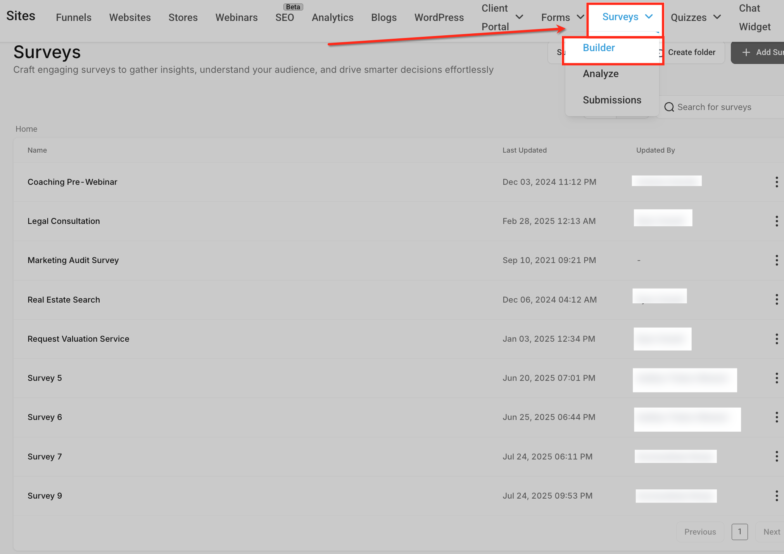Viewport: 784px width, 554px height.
Task: Open the kebab menu for Survey 9
Action: 777,496
